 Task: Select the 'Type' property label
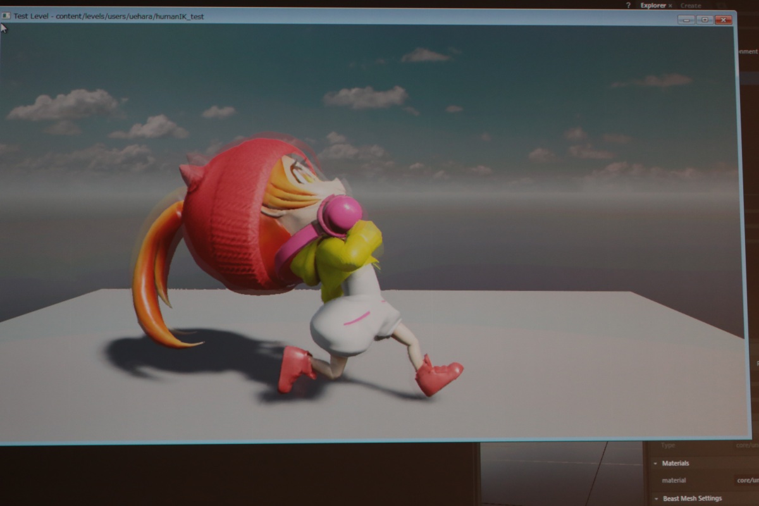point(668,446)
